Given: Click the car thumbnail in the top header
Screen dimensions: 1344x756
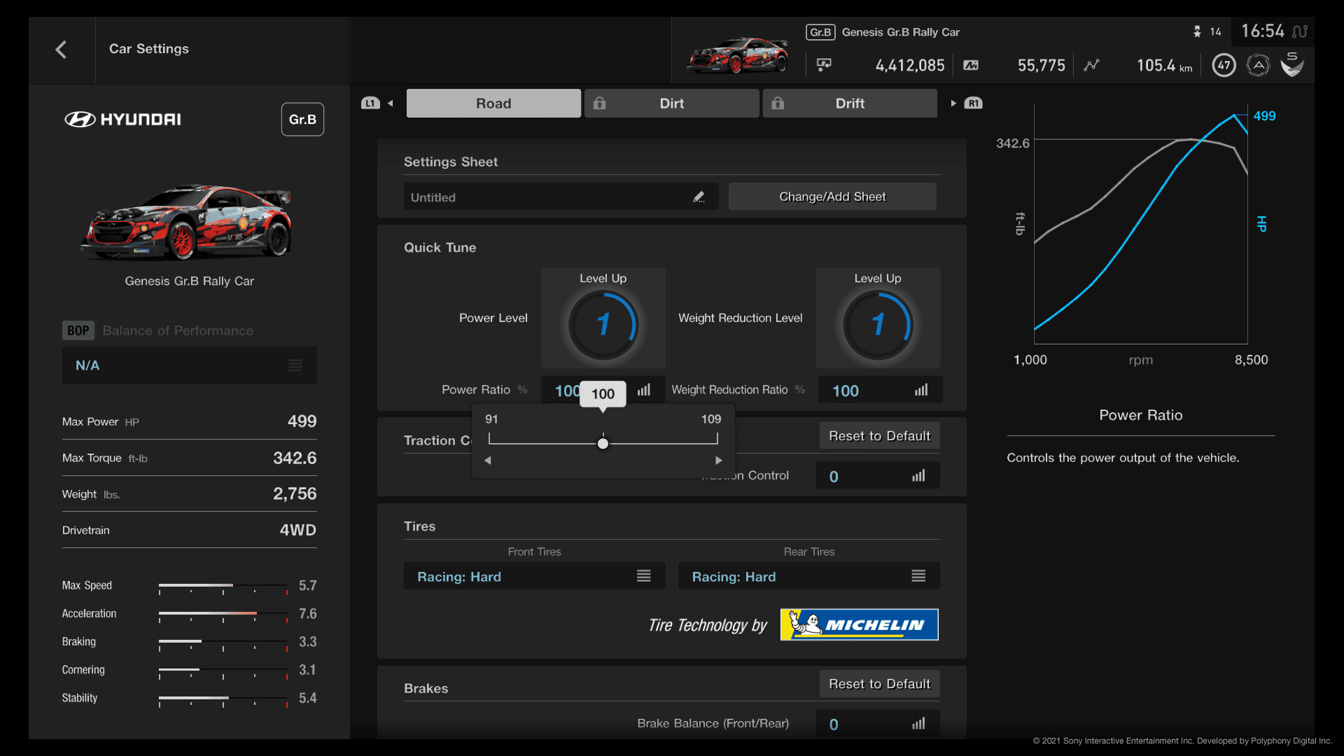Looking at the screenshot, I should (x=738, y=55).
